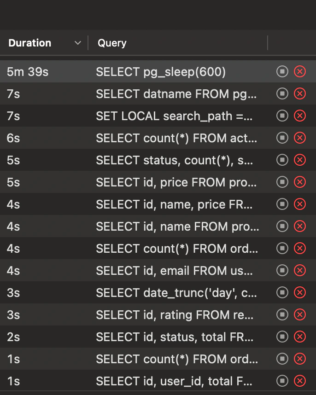
Task: Kill the 1s count(*) FROM ord query
Action: tap(300, 359)
